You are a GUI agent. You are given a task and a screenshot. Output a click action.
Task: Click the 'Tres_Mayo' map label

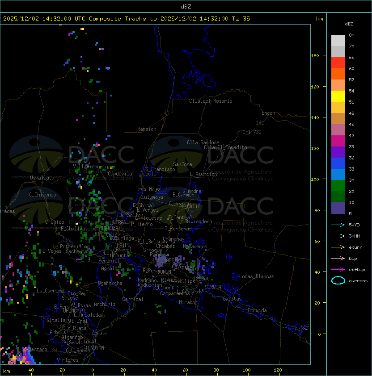click(x=148, y=189)
